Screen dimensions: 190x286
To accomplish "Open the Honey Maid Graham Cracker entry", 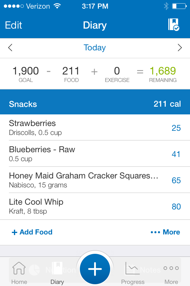I will tap(95, 180).
